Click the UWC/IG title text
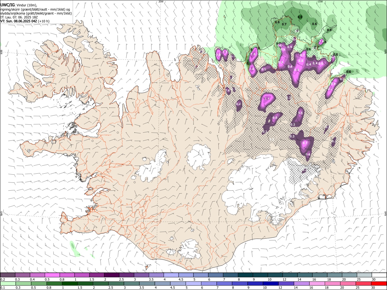Viewport: 387px width, 290px height. coord(7,5)
